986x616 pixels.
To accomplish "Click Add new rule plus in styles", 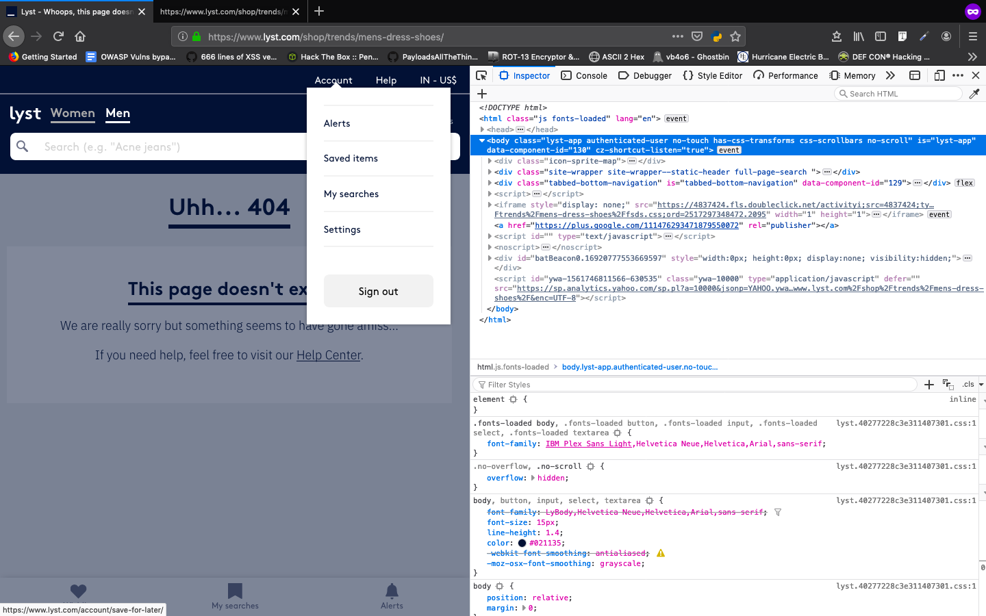I will [929, 385].
